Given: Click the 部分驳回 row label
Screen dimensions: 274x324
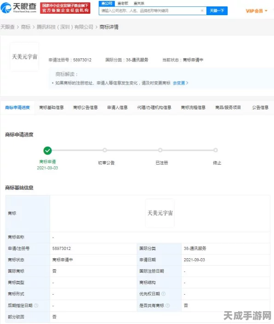Looking at the screenshot, I should [16, 317].
